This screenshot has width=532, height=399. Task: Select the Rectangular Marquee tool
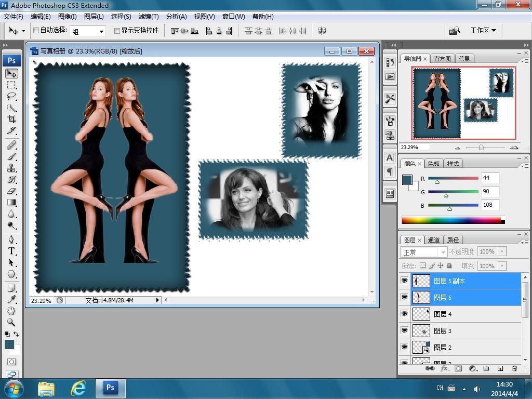click(11, 85)
